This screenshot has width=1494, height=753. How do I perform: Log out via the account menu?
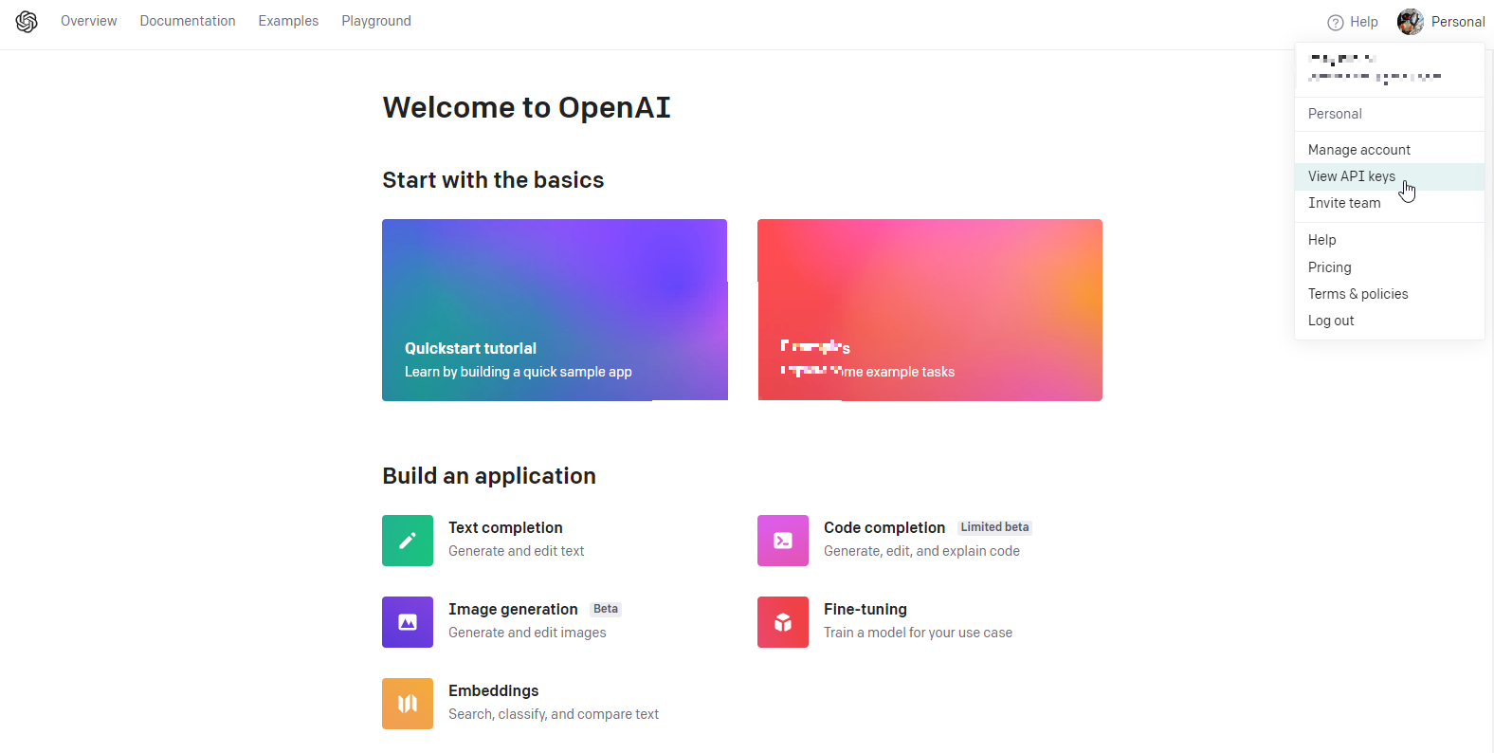tap(1390, 321)
